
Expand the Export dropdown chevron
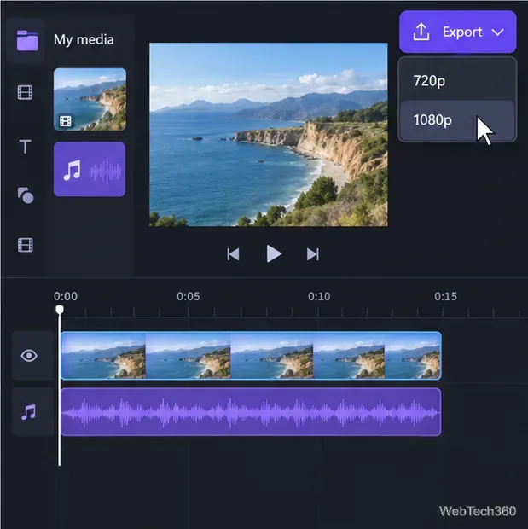tap(498, 32)
